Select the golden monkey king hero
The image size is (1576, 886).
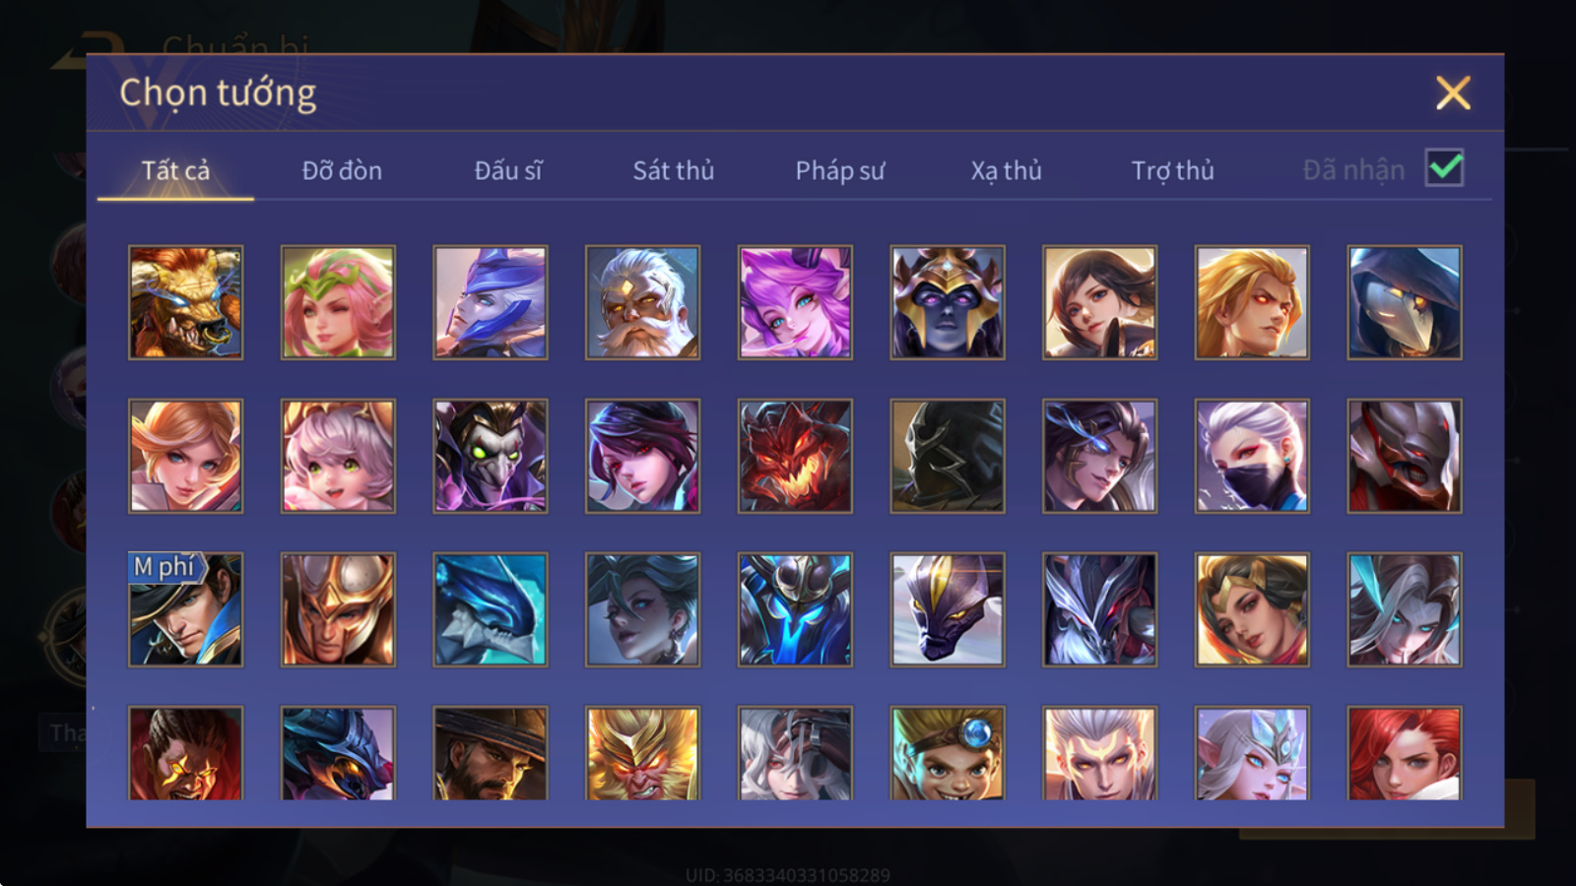642,753
